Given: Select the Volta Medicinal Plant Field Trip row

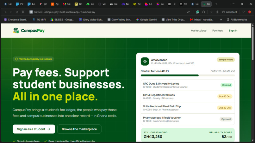Looking at the screenshot, I should coord(188,108).
